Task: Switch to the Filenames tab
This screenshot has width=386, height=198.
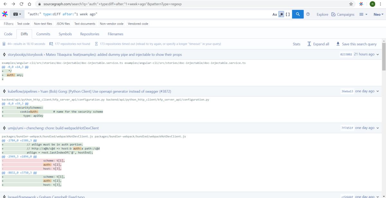Action: (x=115, y=34)
